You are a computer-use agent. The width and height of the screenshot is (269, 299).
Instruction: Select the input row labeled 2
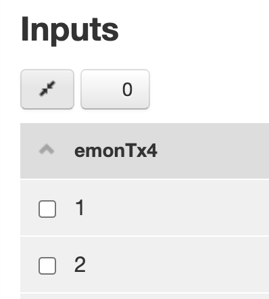pyautogui.click(x=145, y=264)
